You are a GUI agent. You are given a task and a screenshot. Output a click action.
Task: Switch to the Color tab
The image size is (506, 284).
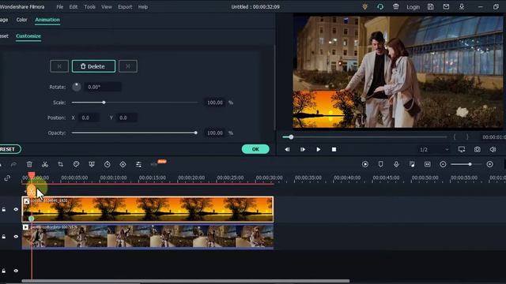coord(21,20)
